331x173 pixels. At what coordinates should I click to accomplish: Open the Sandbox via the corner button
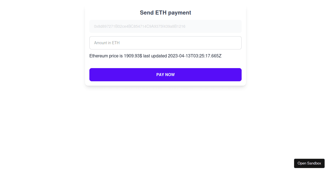[309, 163]
